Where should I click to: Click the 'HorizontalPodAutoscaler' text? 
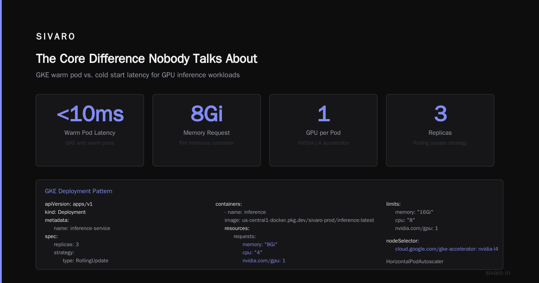pos(415,261)
